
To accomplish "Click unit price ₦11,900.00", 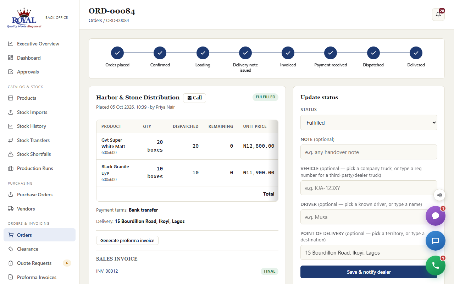I will [x=259, y=173].
